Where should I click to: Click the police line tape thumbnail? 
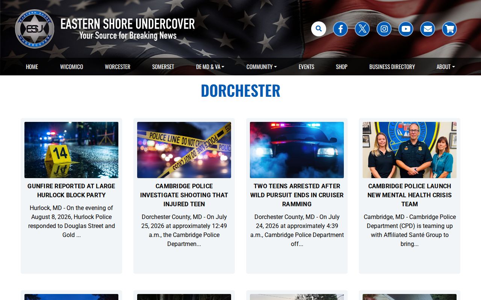click(x=184, y=150)
